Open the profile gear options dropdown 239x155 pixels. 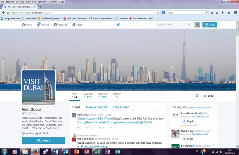tap(197, 96)
